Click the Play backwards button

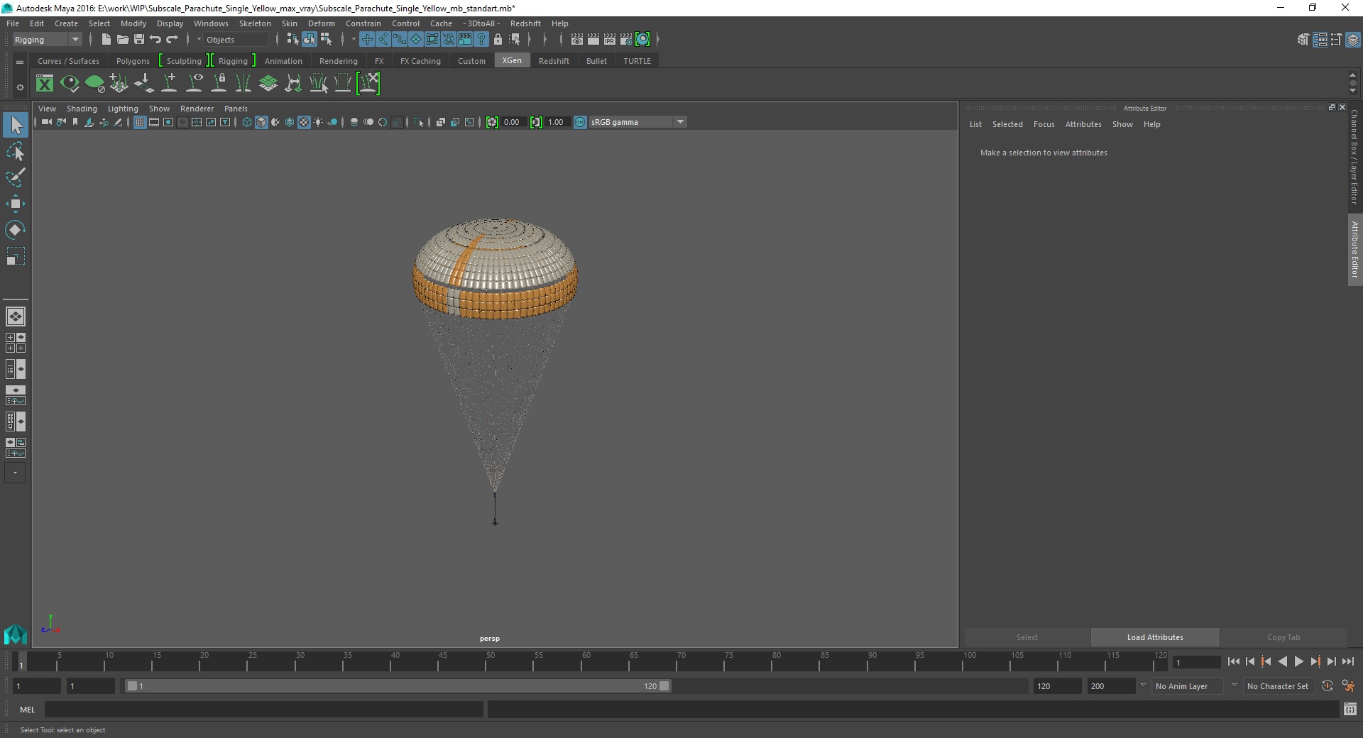pos(1282,661)
